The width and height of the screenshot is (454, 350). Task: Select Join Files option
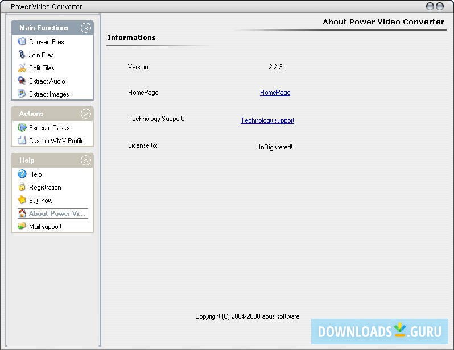(41, 55)
